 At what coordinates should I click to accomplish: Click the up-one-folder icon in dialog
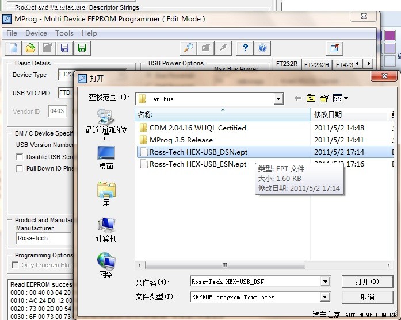coord(311,99)
